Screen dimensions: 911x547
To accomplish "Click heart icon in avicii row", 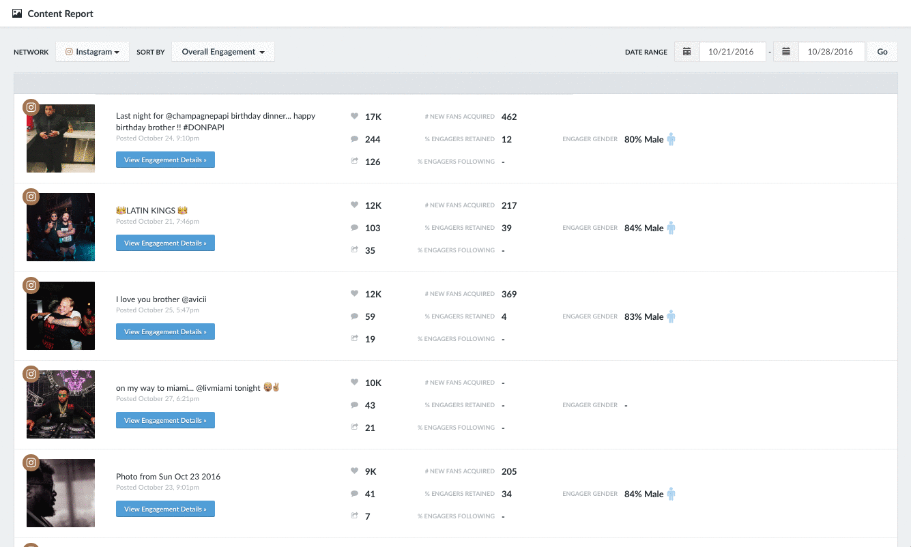I will pos(354,293).
